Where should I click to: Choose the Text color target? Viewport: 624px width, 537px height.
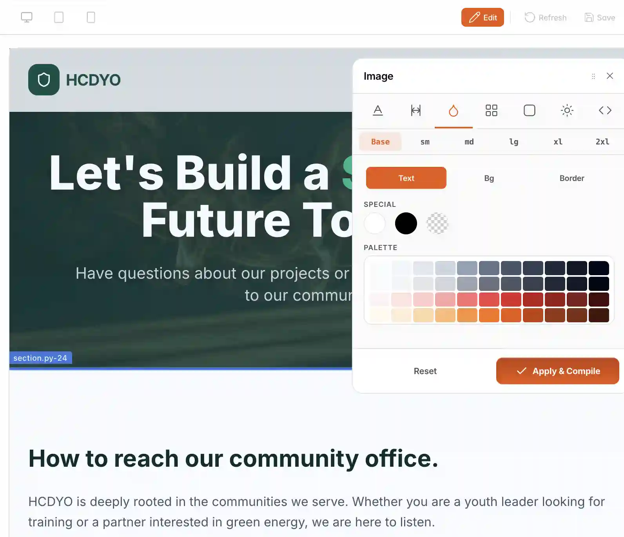(x=406, y=178)
